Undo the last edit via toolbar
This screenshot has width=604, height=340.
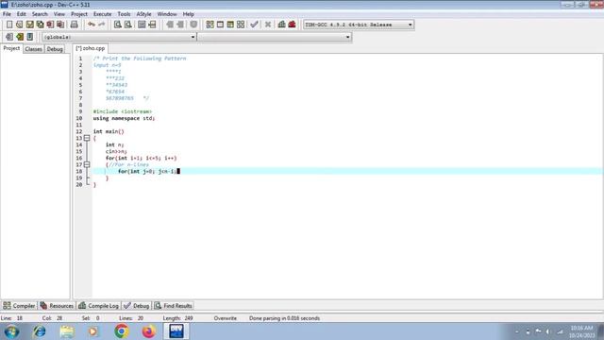(92, 25)
